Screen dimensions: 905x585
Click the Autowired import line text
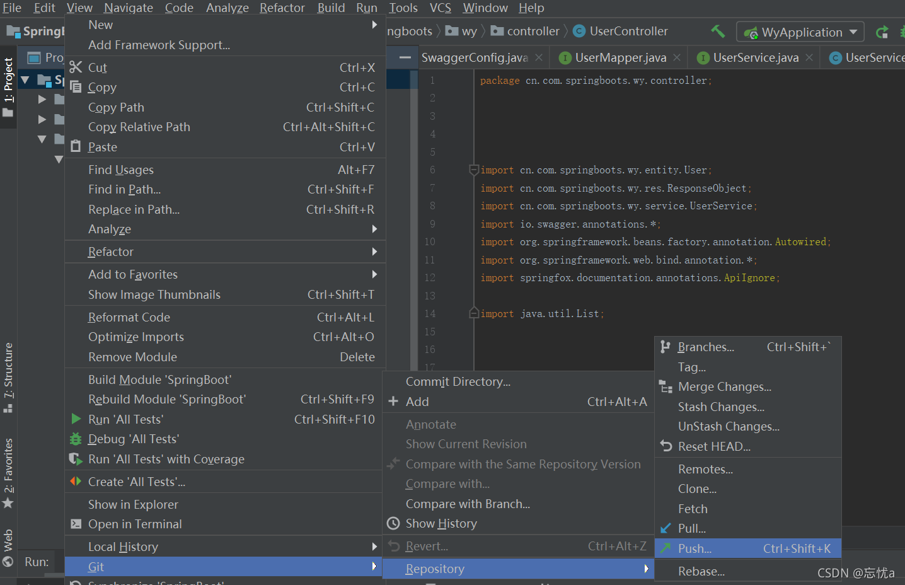pyautogui.click(x=655, y=241)
